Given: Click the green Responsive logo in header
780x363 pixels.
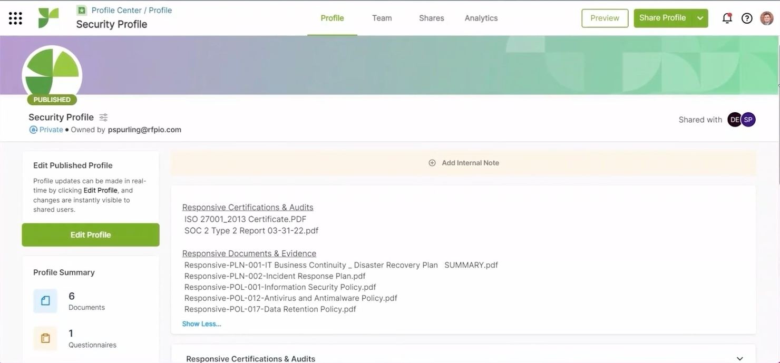Looking at the screenshot, I should click(48, 18).
